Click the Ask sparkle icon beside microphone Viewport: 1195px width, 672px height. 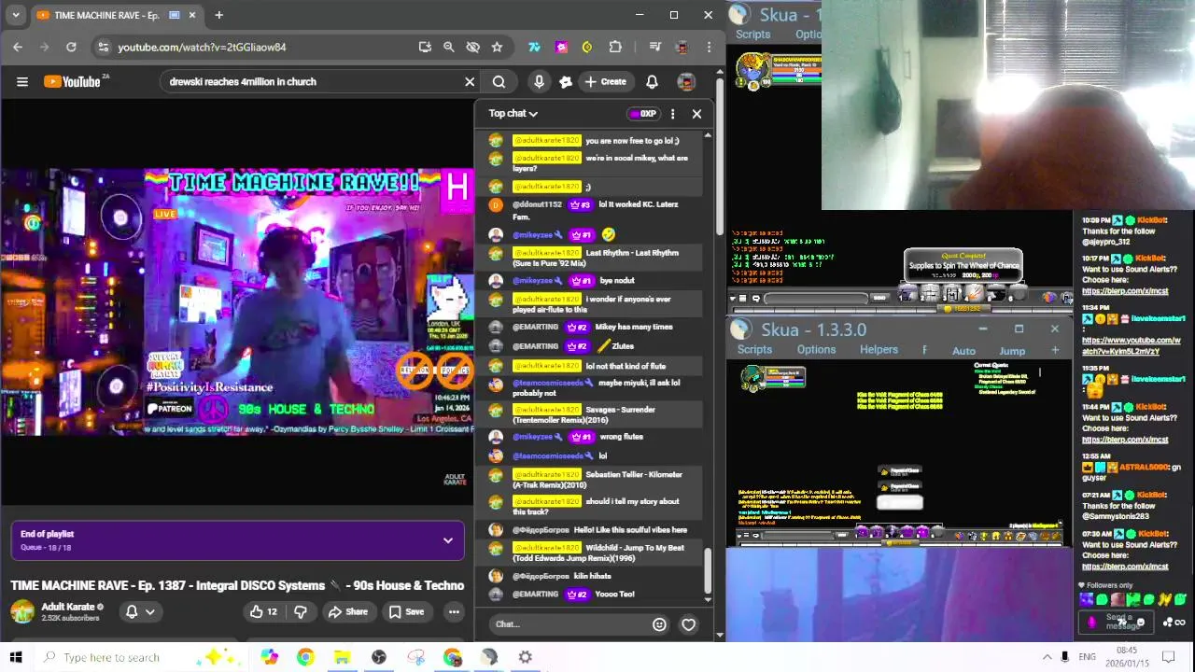point(565,82)
